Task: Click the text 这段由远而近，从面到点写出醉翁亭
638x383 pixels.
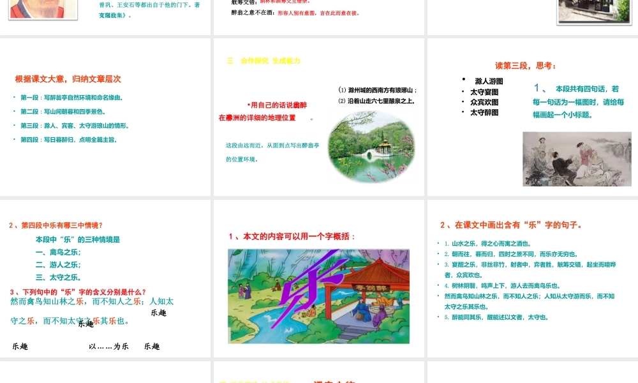Action: 272,146
